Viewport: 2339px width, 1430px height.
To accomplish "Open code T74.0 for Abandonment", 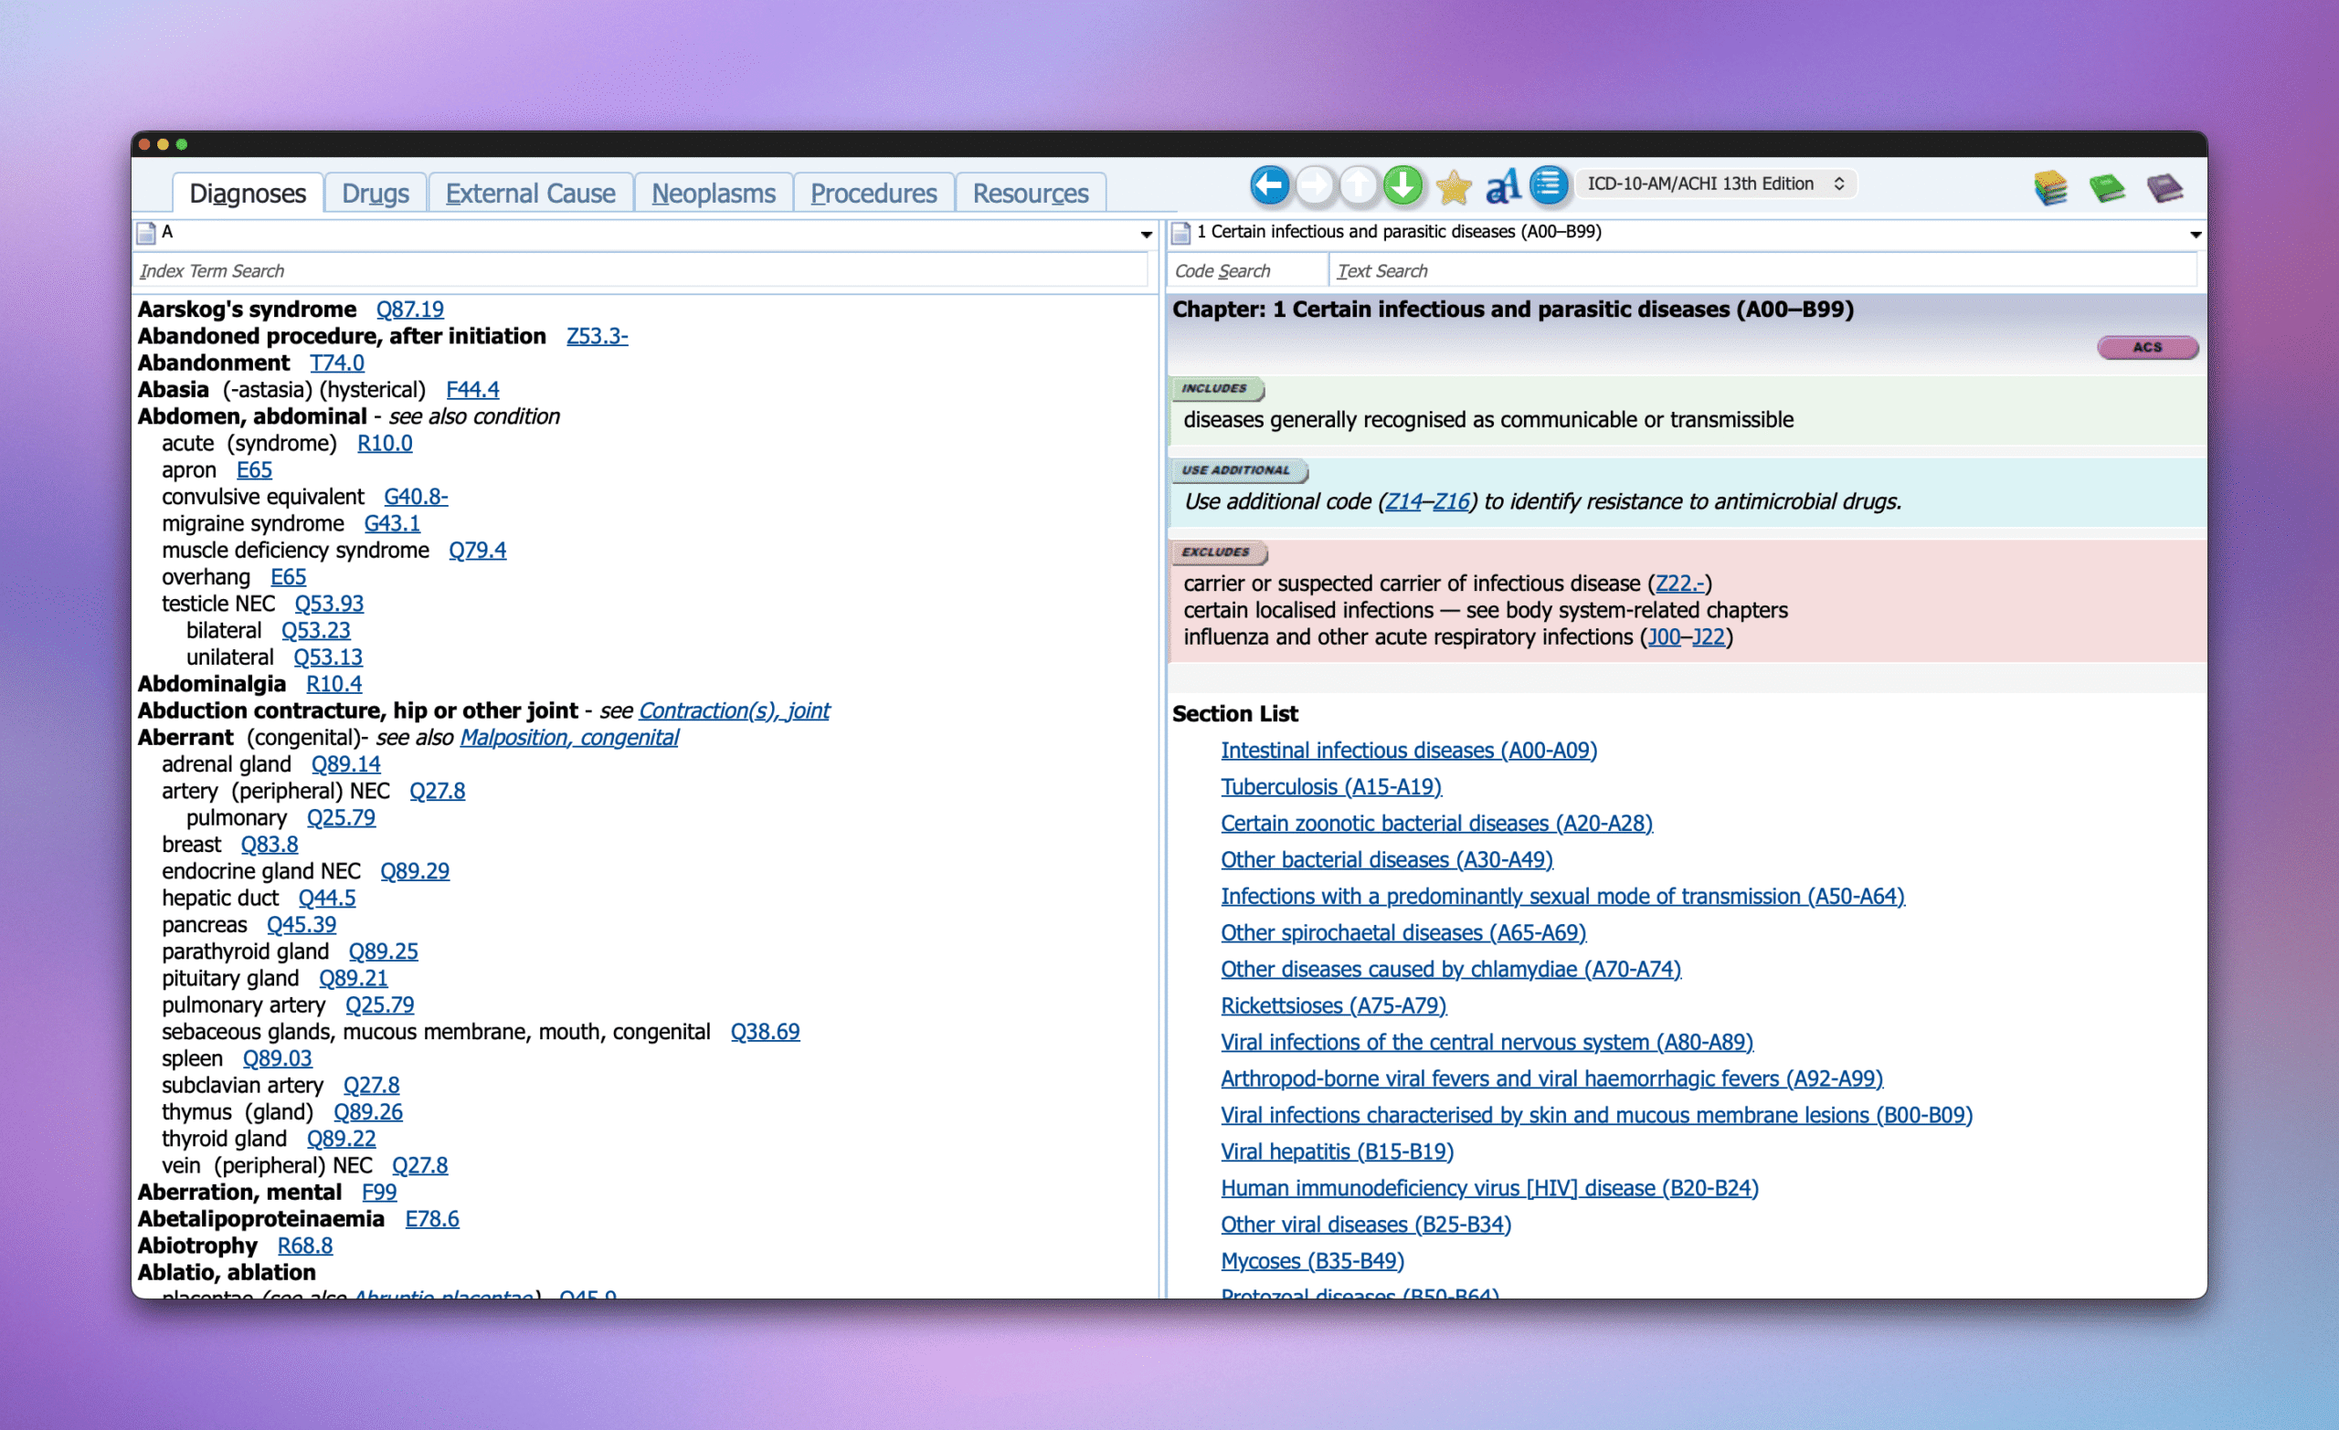I will click(336, 363).
